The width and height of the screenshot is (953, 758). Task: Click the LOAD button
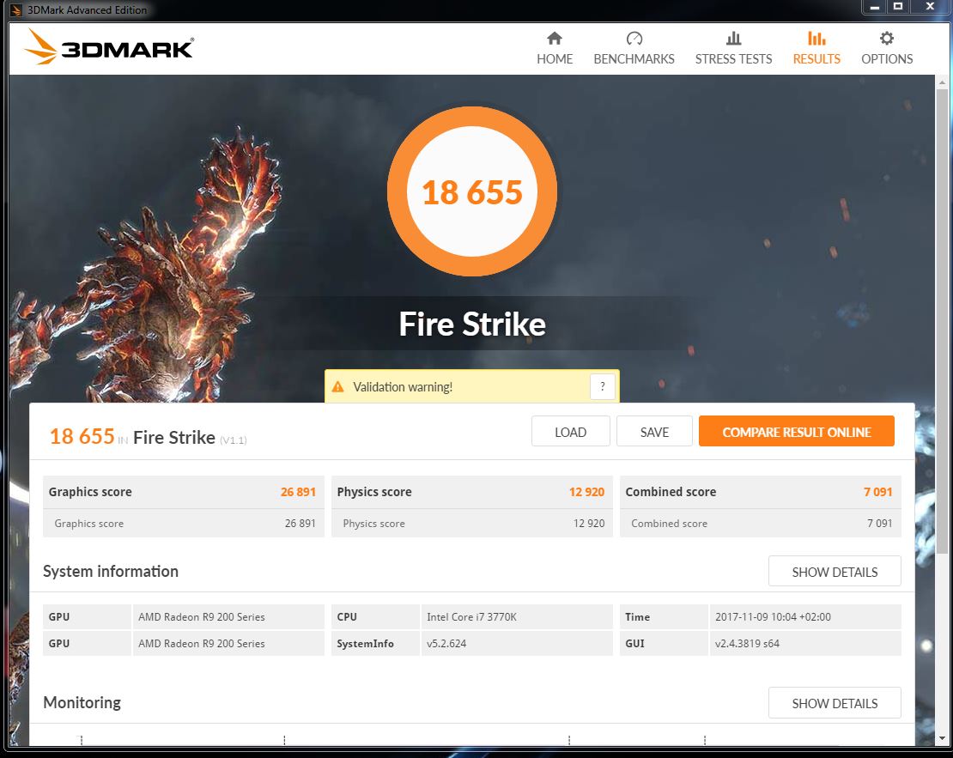[x=570, y=432]
